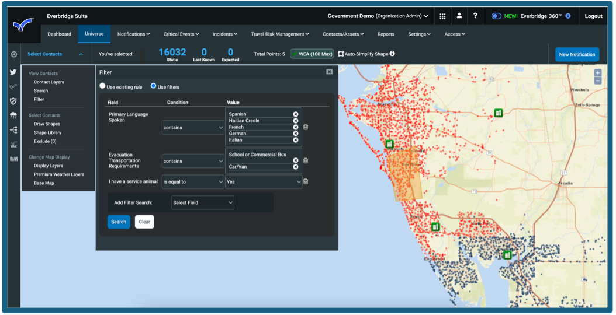Switch to the Dashboard tab
This screenshot has height=315, width=616.
(59, 34)
